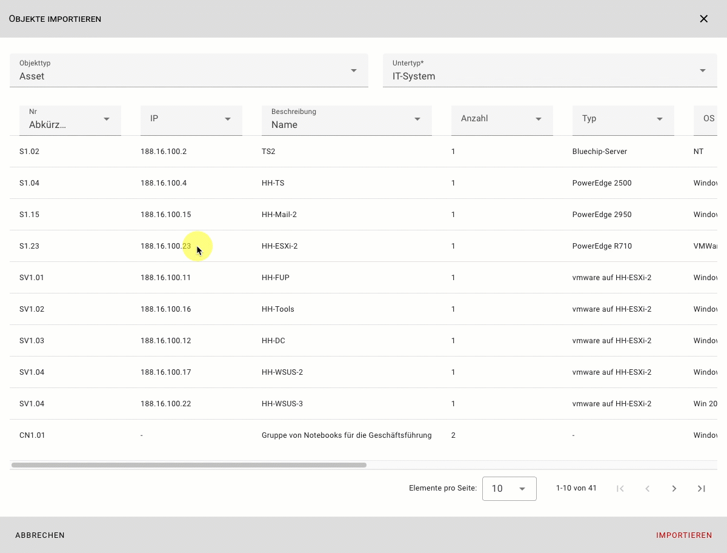727x553 pixels.
Task: Select the HH-ESXi-2 row name cell
Action: click(279, 246)
